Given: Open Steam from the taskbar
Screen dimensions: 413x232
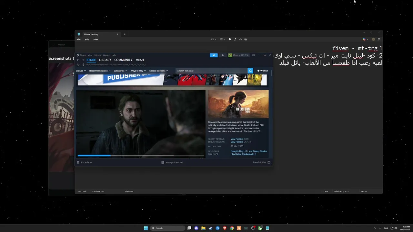Looking at the screenshot, I should [x=210, y=228].
